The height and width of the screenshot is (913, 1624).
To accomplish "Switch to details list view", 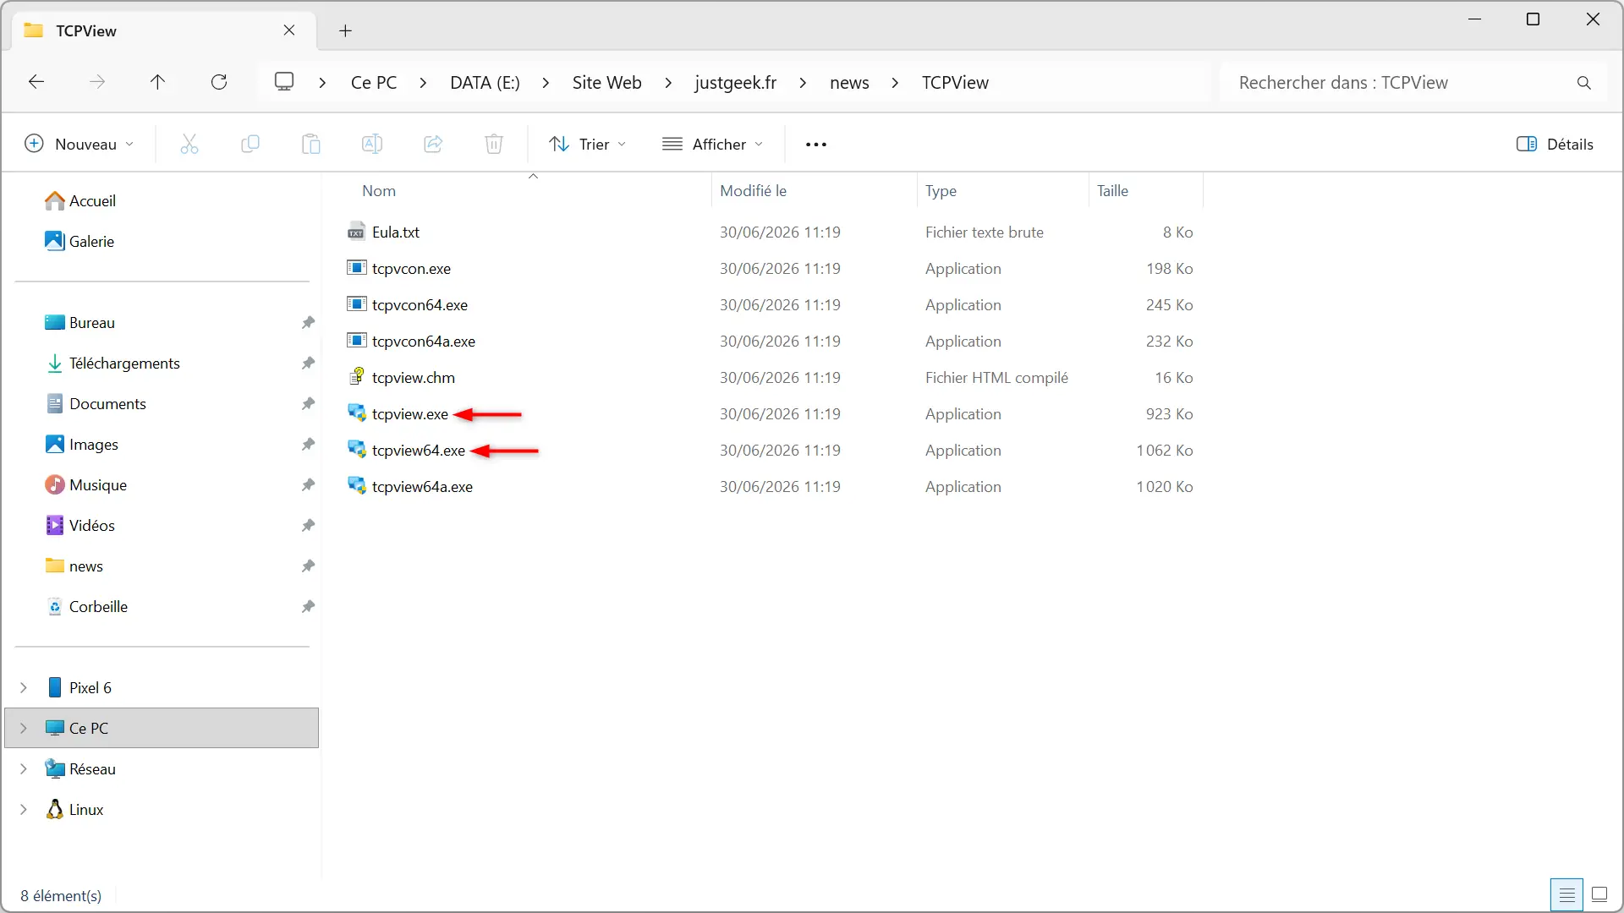I will (x=1567, y=894).
